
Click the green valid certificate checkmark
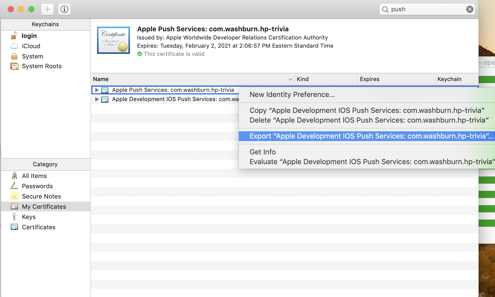click(140, 54)
